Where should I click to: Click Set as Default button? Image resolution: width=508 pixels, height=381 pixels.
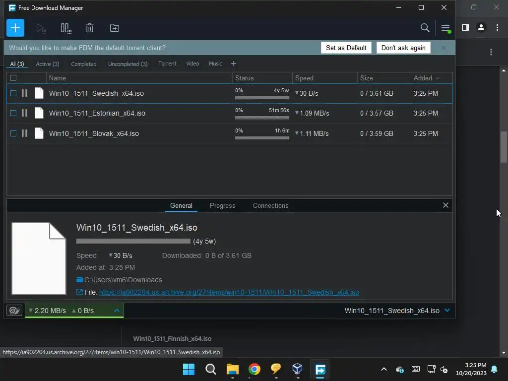[x=346, y=48]
